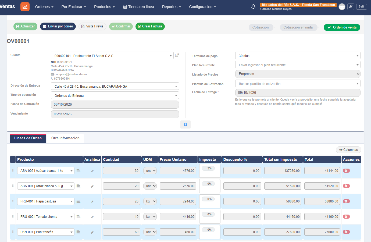Click the user avatar icon
Screen dimensions: 371x242
pyautogui.click(x=342, y=7)
